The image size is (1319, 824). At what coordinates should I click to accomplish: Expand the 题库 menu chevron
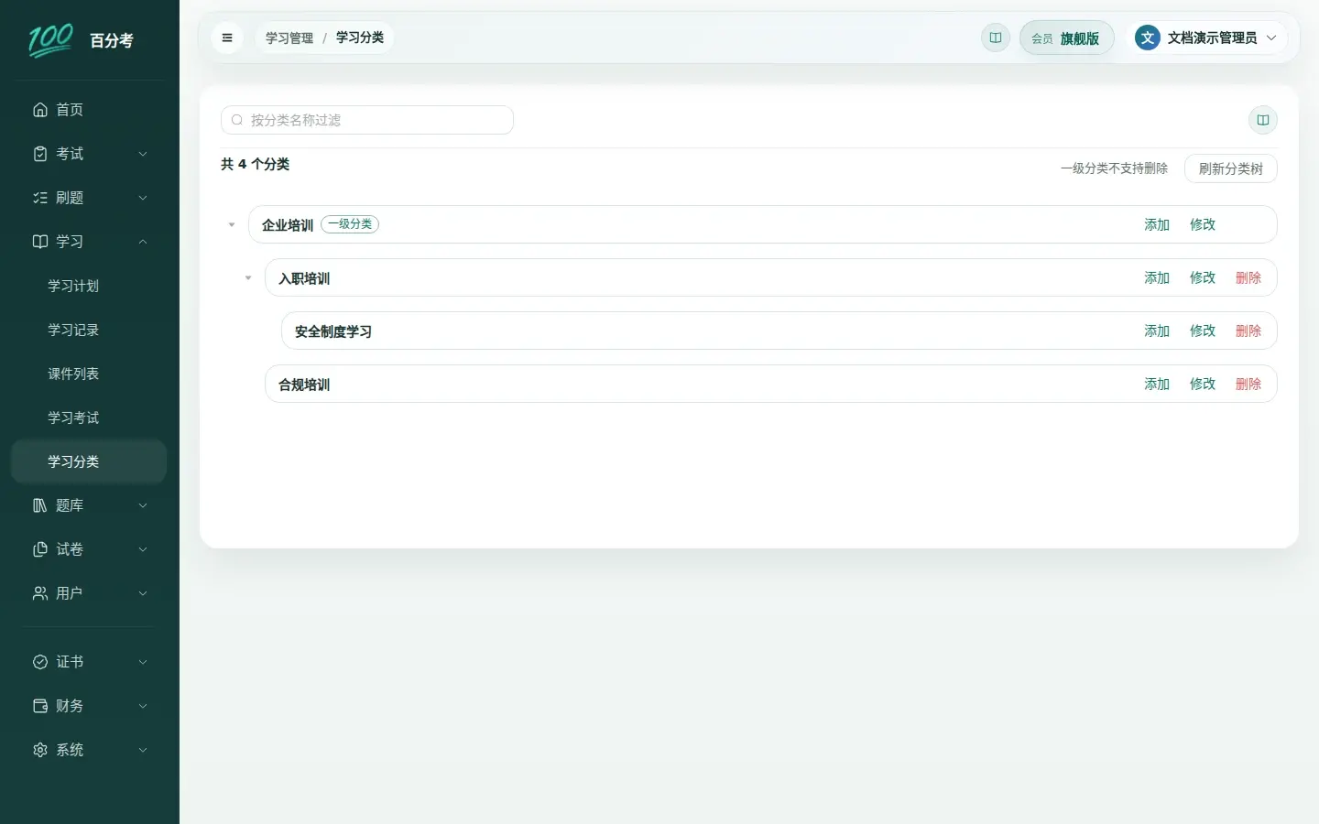coord(143,505)
